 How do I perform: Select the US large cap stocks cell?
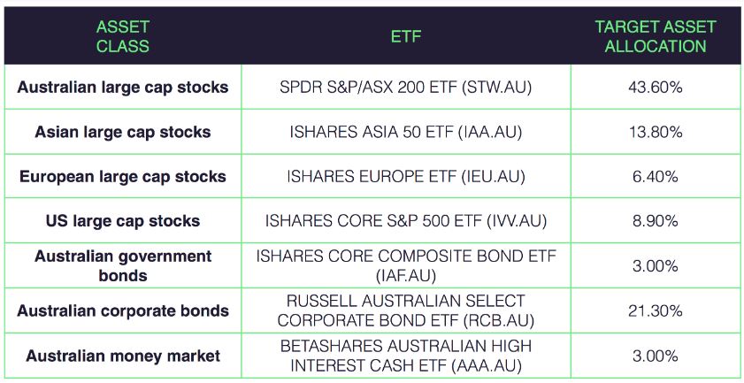(123, 221)
